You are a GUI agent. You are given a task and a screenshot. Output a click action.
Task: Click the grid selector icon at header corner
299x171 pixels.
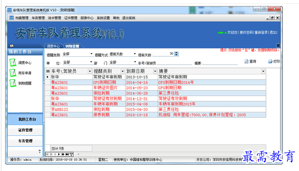48,71
